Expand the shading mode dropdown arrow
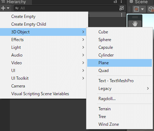 coord(142,9)
